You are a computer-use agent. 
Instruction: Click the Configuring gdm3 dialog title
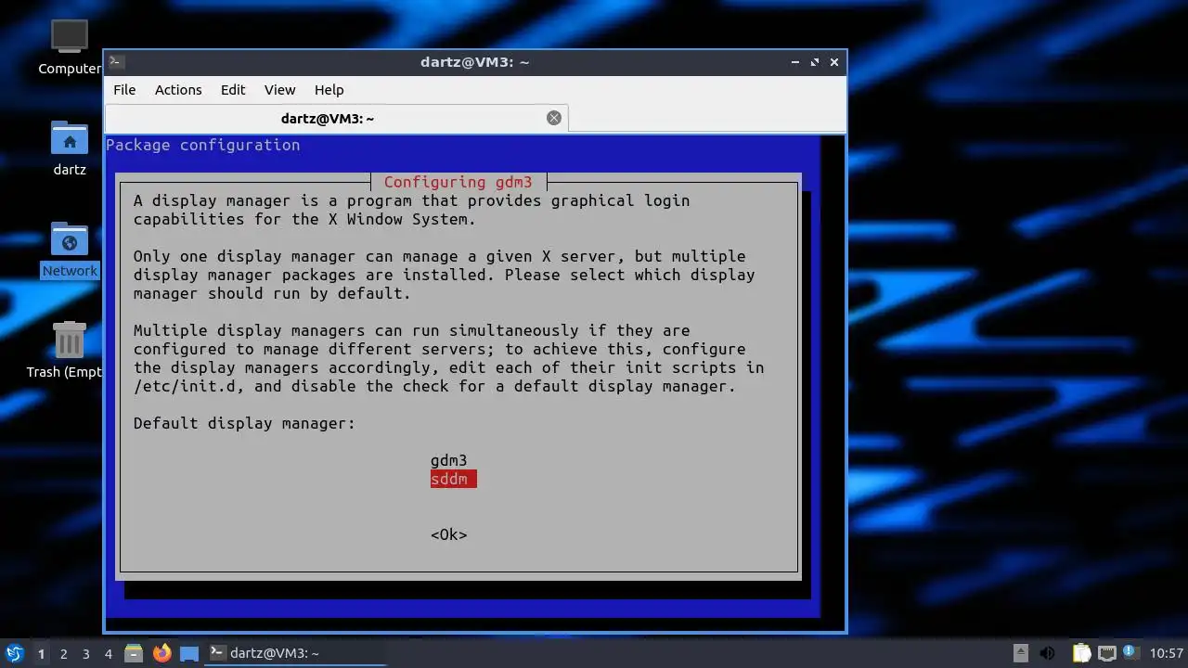pyautogui.click(x=458, y=182)
